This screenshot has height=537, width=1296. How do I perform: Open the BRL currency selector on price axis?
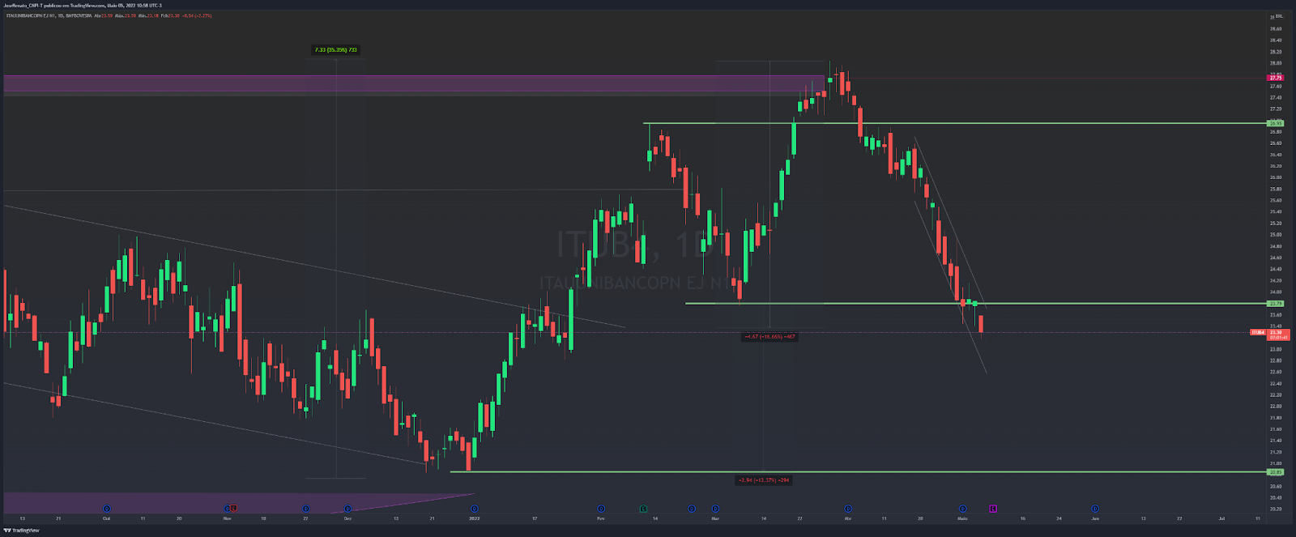tap(1279, 16)
